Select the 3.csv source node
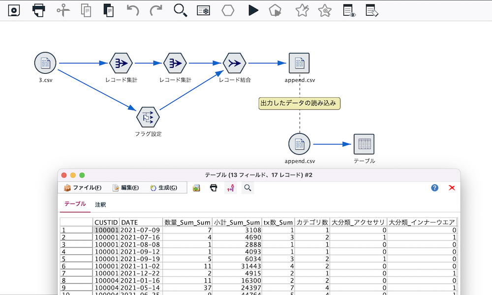 pyautogui.click(x=45, y=63)
